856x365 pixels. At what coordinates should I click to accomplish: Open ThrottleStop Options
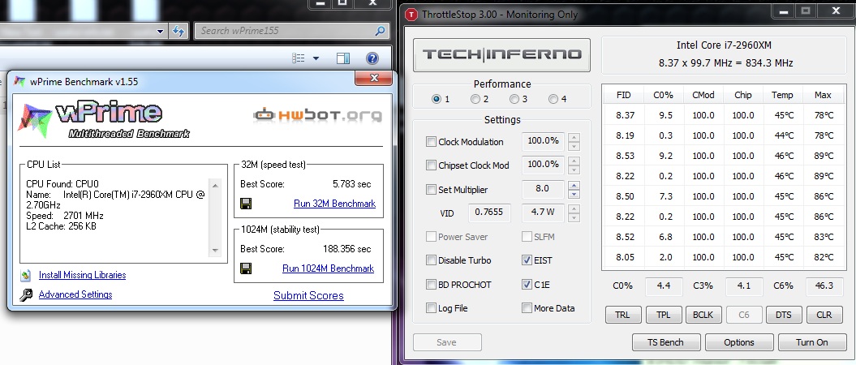tap(738, 342)
